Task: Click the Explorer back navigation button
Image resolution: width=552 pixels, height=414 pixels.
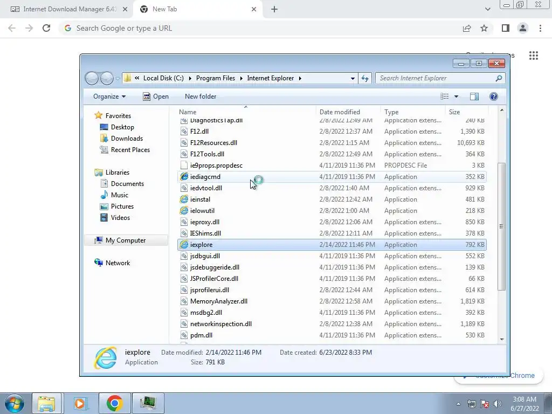Action: 92,78
